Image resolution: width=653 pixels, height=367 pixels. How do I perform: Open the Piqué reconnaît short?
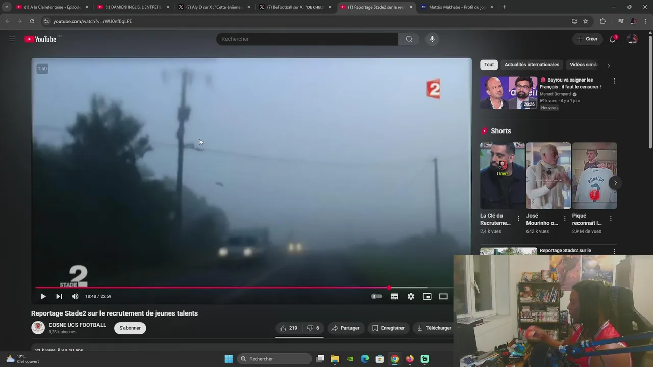(594, 176)
